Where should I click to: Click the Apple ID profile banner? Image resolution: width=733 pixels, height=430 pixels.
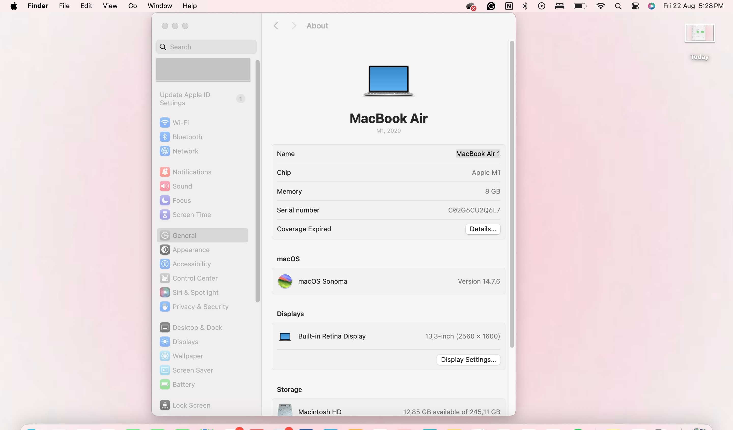click(203, 69)
